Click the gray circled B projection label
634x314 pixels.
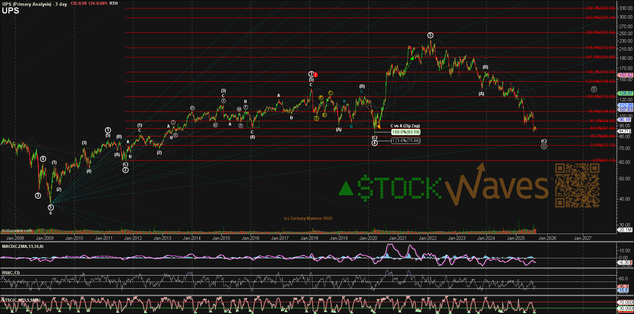coord(594,89)
